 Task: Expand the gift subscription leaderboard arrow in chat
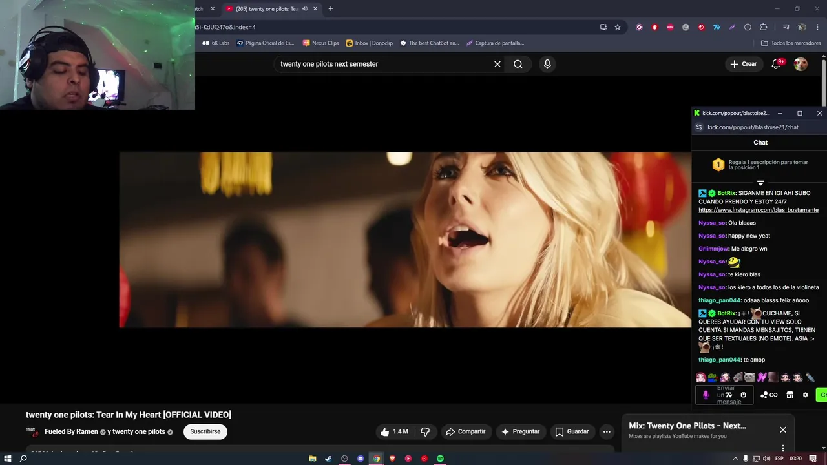[760, 183]
